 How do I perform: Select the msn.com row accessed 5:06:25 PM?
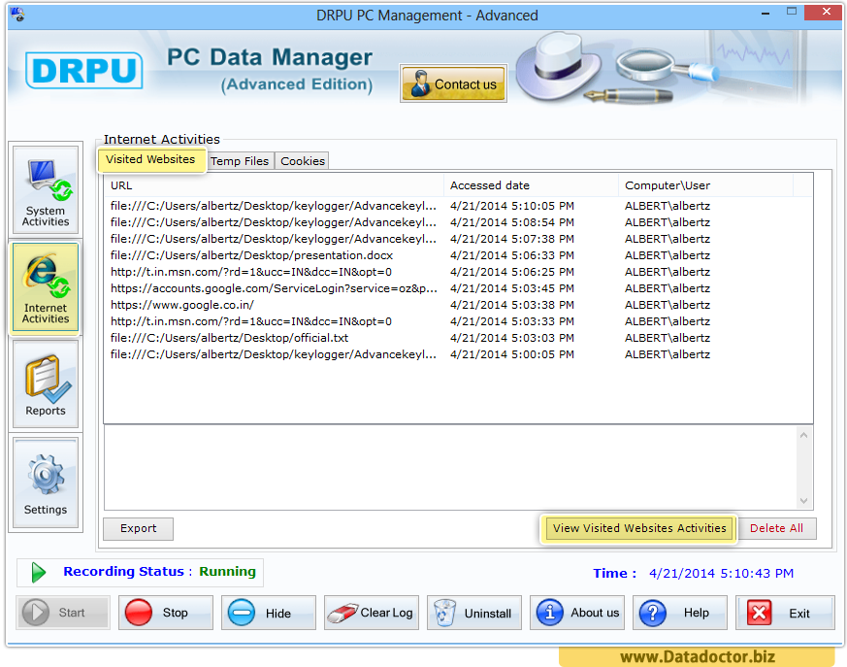point(458,272)
